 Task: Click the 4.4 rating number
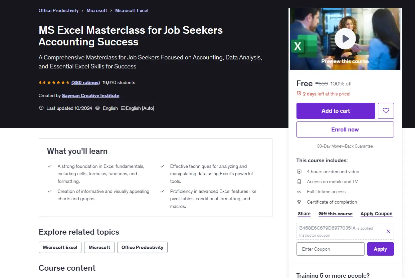coord(42,82)
